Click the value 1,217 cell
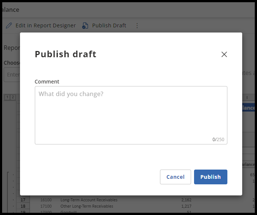 pos(186,206)
